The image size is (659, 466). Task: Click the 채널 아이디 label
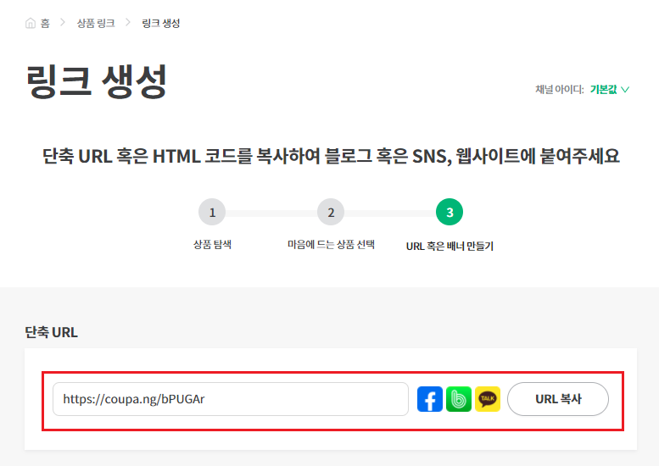pos(560,90)
